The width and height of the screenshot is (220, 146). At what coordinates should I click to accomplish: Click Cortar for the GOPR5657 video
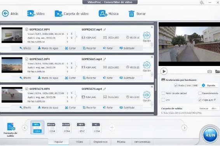click(x=70, y=48)
